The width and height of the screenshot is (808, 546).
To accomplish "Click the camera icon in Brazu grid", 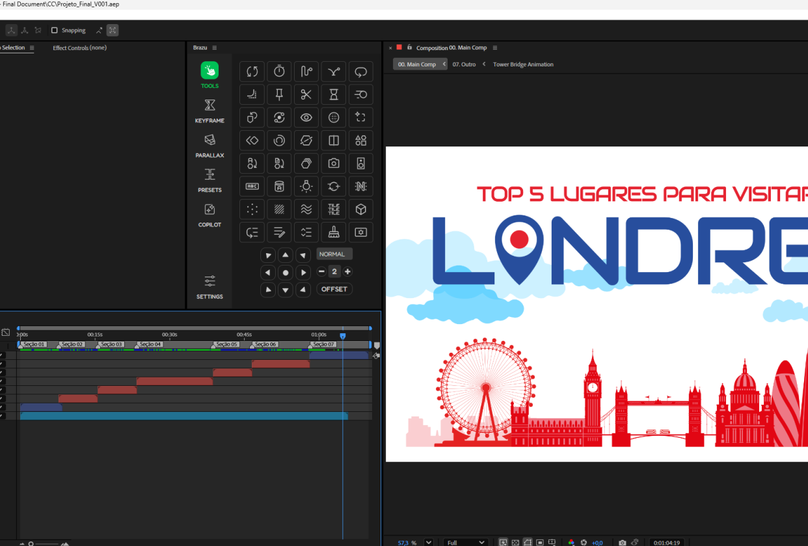I will pos(334,163).
